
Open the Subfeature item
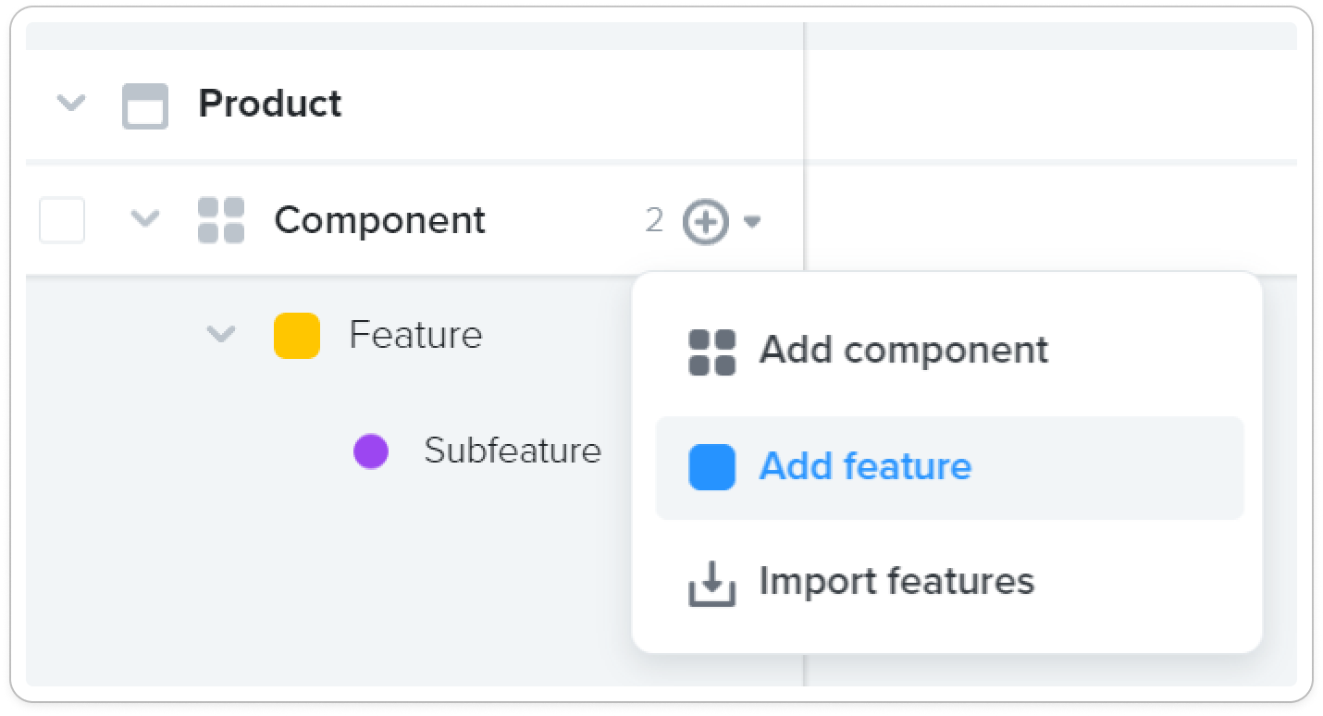[513, 451]
